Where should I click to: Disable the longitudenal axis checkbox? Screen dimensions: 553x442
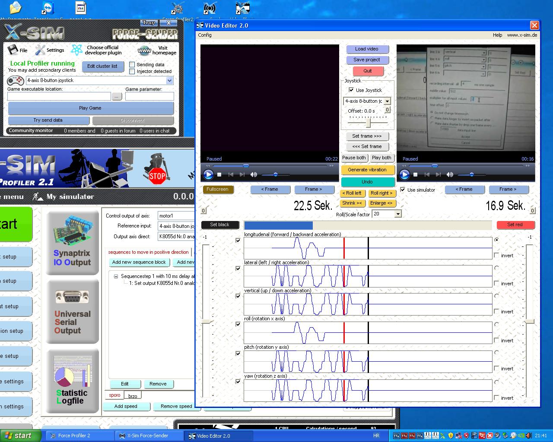coord(238,240)
